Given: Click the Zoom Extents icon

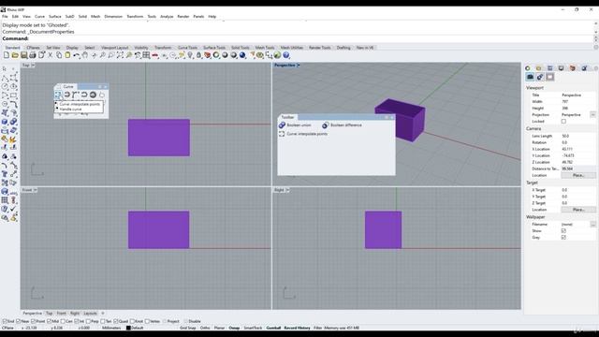Looking at the screenshot, I should pyautogui.click(x=120, y=55).
